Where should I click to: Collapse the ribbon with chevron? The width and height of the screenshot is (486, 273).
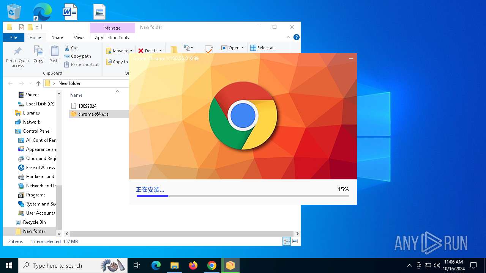[289, 37]
